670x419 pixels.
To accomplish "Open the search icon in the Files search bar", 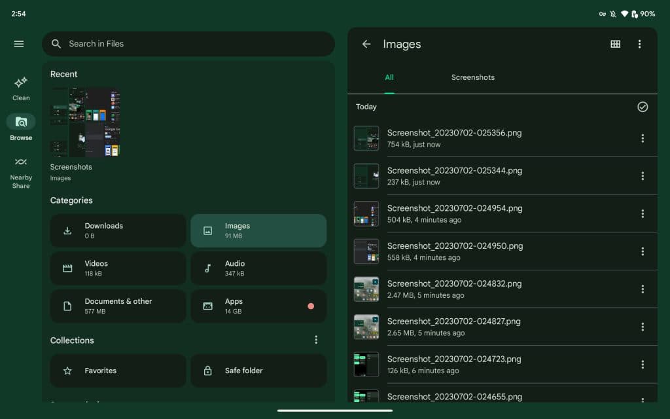I will tap(56, 44).
